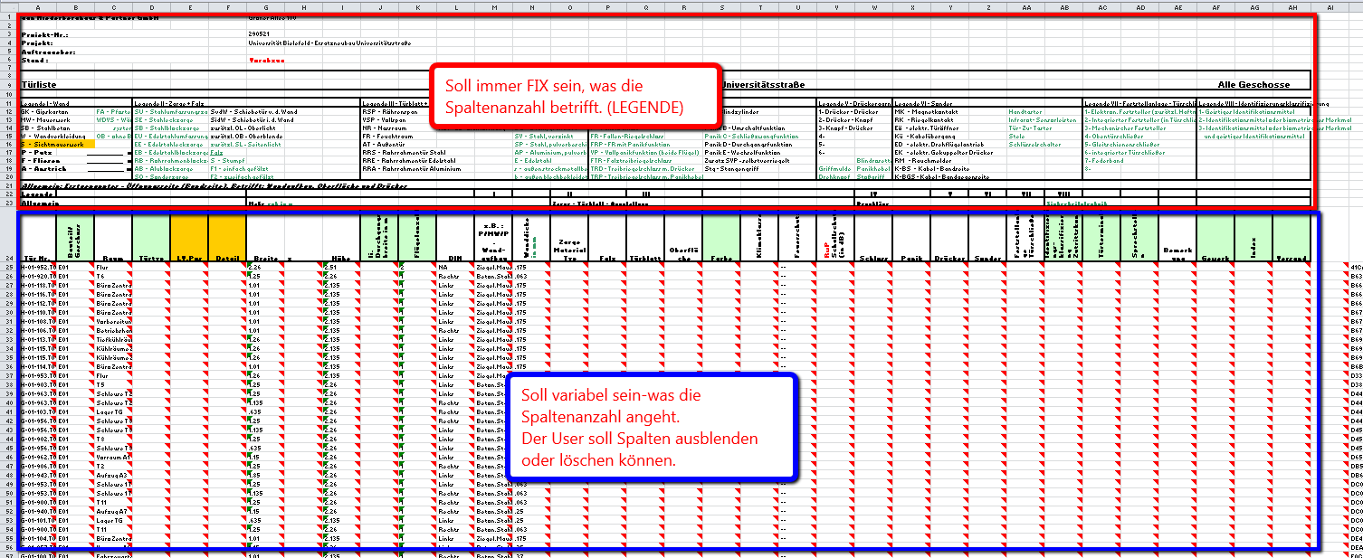Click the 'Raum' column heading cell
This screenshot has height=558, width=1363.
pos(113,239)
